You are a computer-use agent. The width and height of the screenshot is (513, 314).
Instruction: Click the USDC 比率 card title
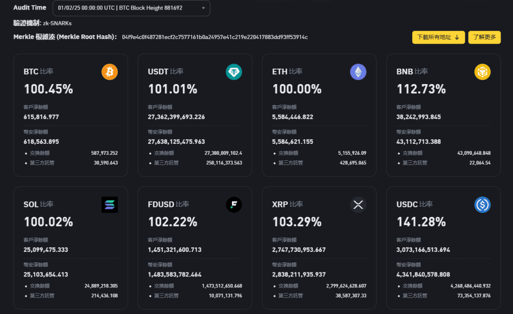414,204
